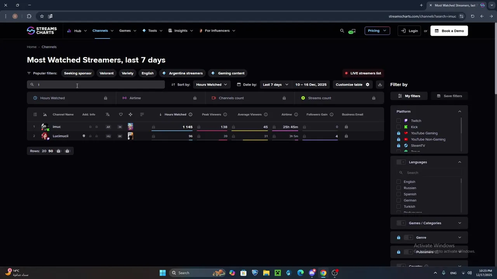
Task: Click the language column header icon
Action: (x=108, y=114)
